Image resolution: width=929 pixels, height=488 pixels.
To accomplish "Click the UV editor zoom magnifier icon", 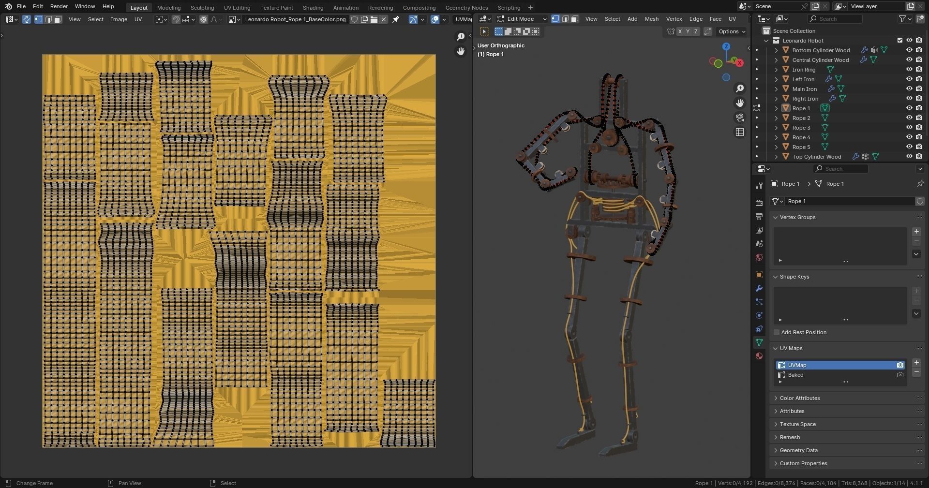I will pyautogui.click(x=461, y=37).
